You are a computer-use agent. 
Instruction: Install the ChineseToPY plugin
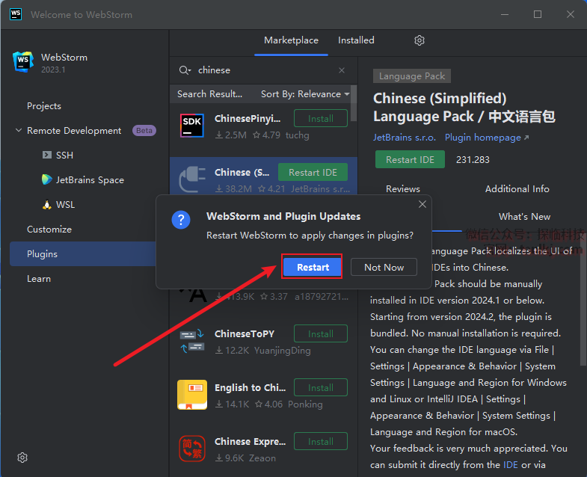[x=321, y=334]
